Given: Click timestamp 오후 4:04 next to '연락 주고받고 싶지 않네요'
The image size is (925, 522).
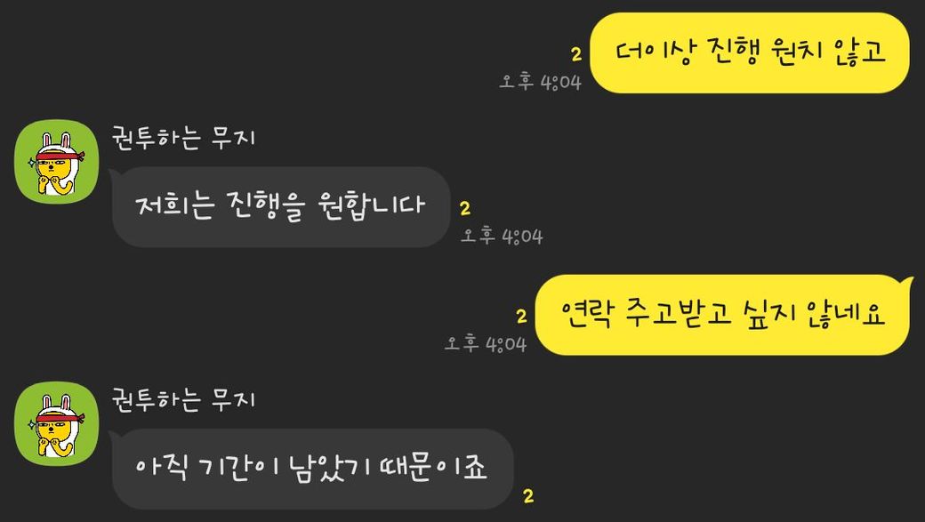Looking at the screenshot, I should point(486,343).
